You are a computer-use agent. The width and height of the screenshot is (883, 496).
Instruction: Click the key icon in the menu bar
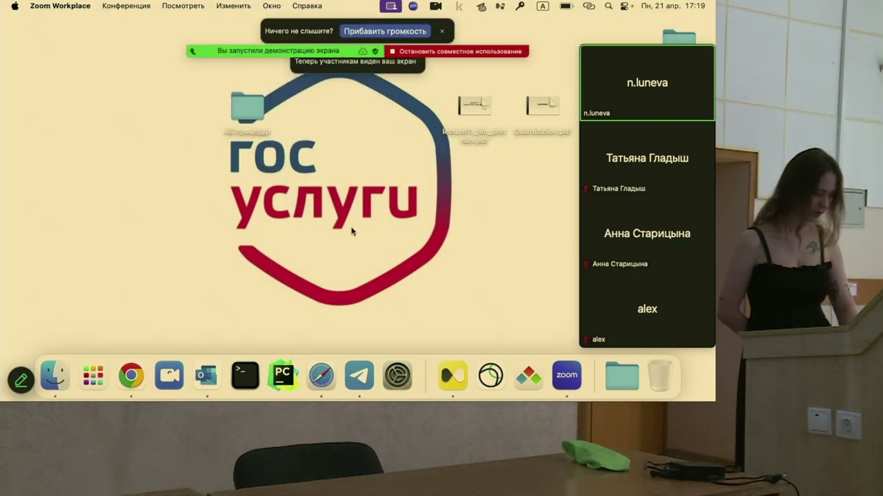point(520,6)
